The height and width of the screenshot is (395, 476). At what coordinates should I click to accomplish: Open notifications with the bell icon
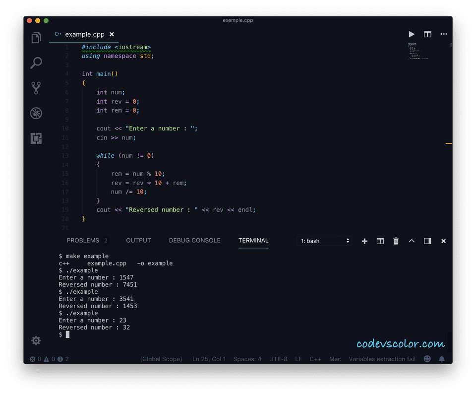(442, 359)
